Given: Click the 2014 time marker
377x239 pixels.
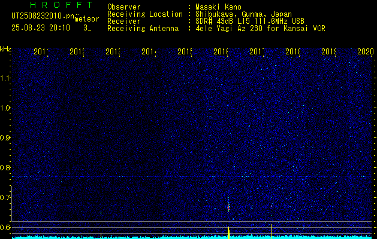Looking at the screenshot, I should coord(149,51).
